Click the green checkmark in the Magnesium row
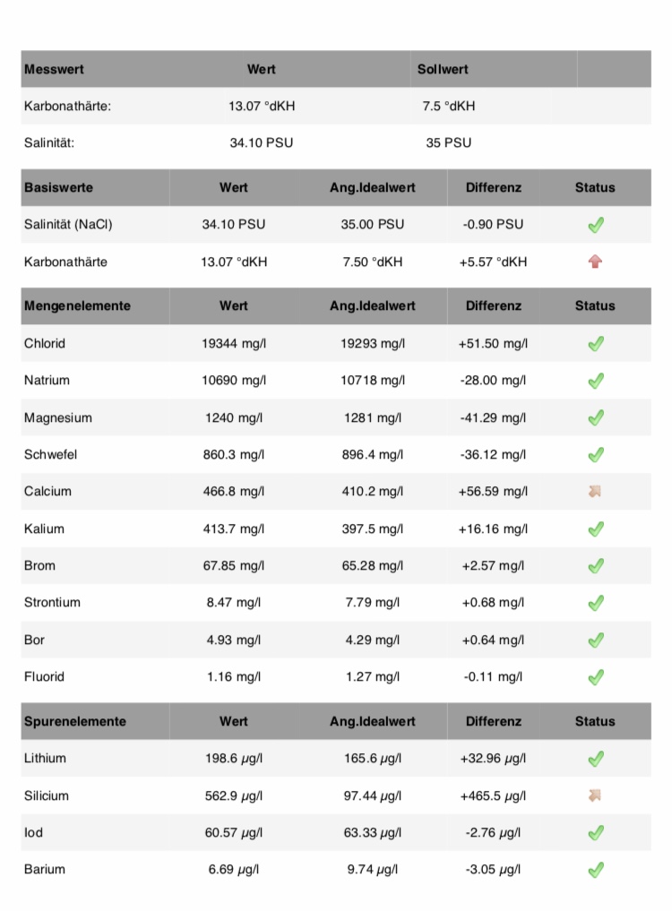This screenshot has height=911, width=672. pyautogui.click(x=596, y=417)
